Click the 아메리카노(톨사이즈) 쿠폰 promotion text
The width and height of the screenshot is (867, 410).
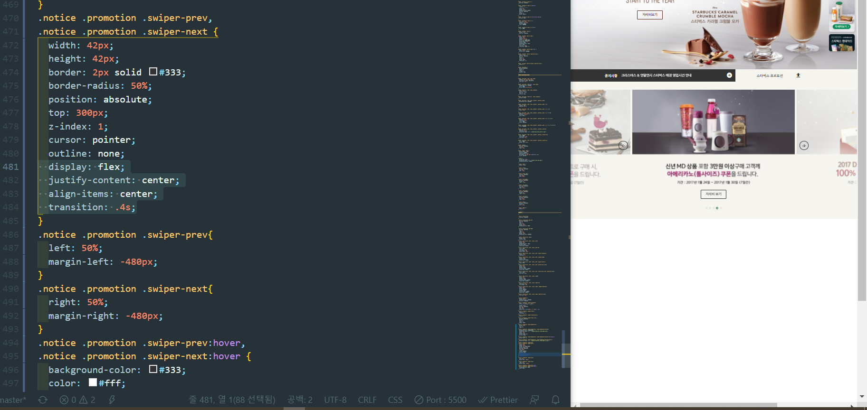698,174
